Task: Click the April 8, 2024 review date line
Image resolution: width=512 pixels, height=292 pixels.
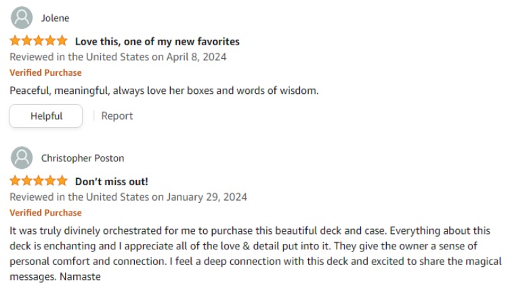Action: pyautogui.click(x=118, y=57)
